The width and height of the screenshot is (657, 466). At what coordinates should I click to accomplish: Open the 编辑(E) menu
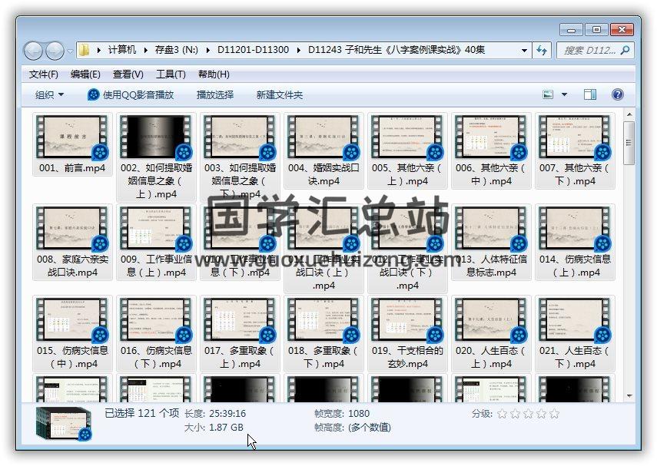pos(85,74)
